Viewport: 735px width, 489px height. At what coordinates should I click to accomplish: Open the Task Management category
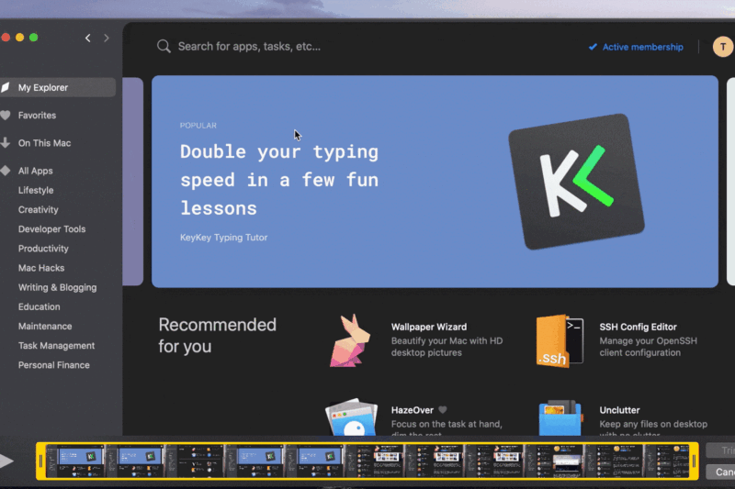[x=56, y=346]
